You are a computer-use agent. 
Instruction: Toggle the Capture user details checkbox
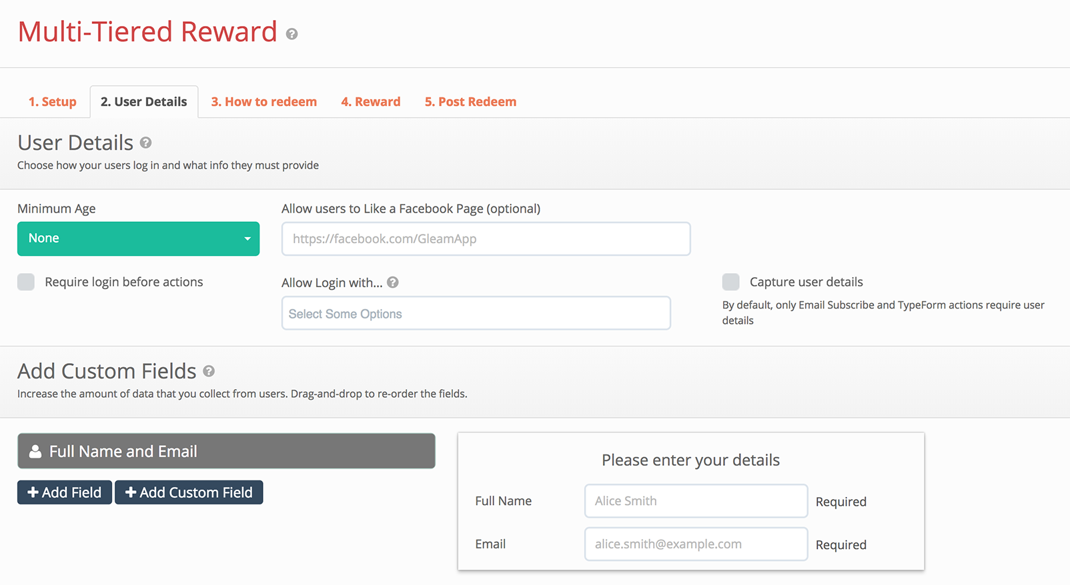tap(731, 282)
